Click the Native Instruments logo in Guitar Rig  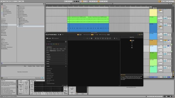tap(142, 35)
